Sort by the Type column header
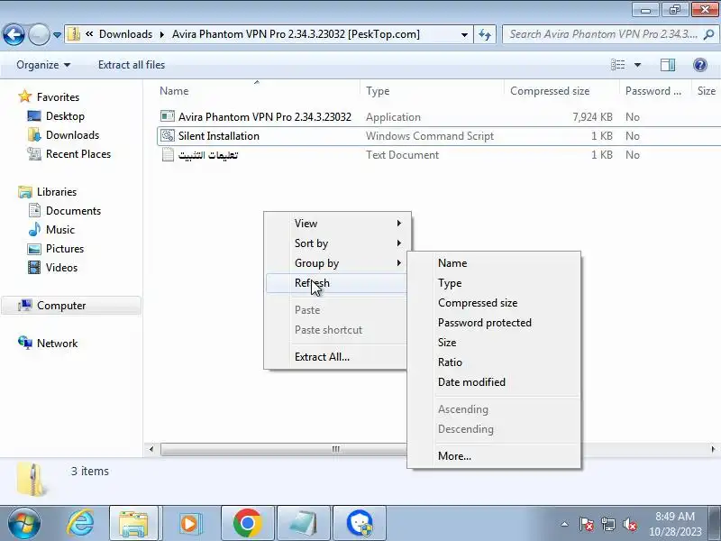 pyautogui.click(x=378, y=91)
